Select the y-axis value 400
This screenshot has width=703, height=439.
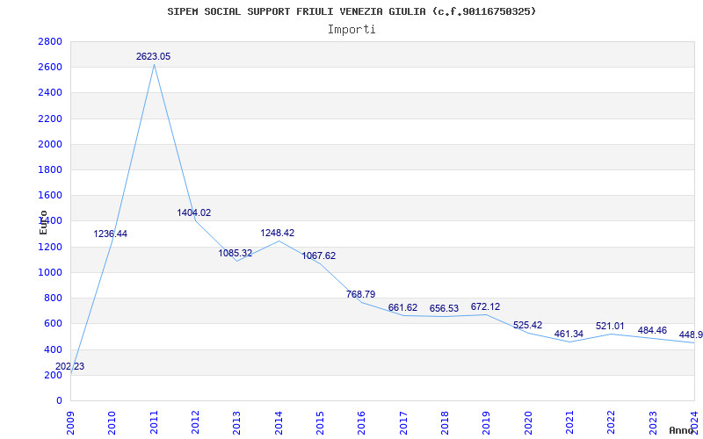(x=53, y=349)
